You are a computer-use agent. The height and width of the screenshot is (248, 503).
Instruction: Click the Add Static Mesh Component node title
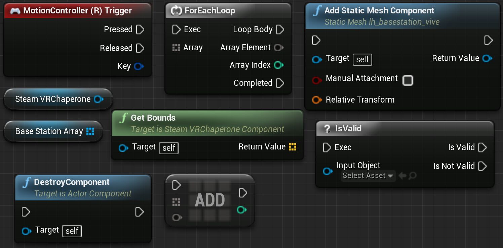(379, 11)
